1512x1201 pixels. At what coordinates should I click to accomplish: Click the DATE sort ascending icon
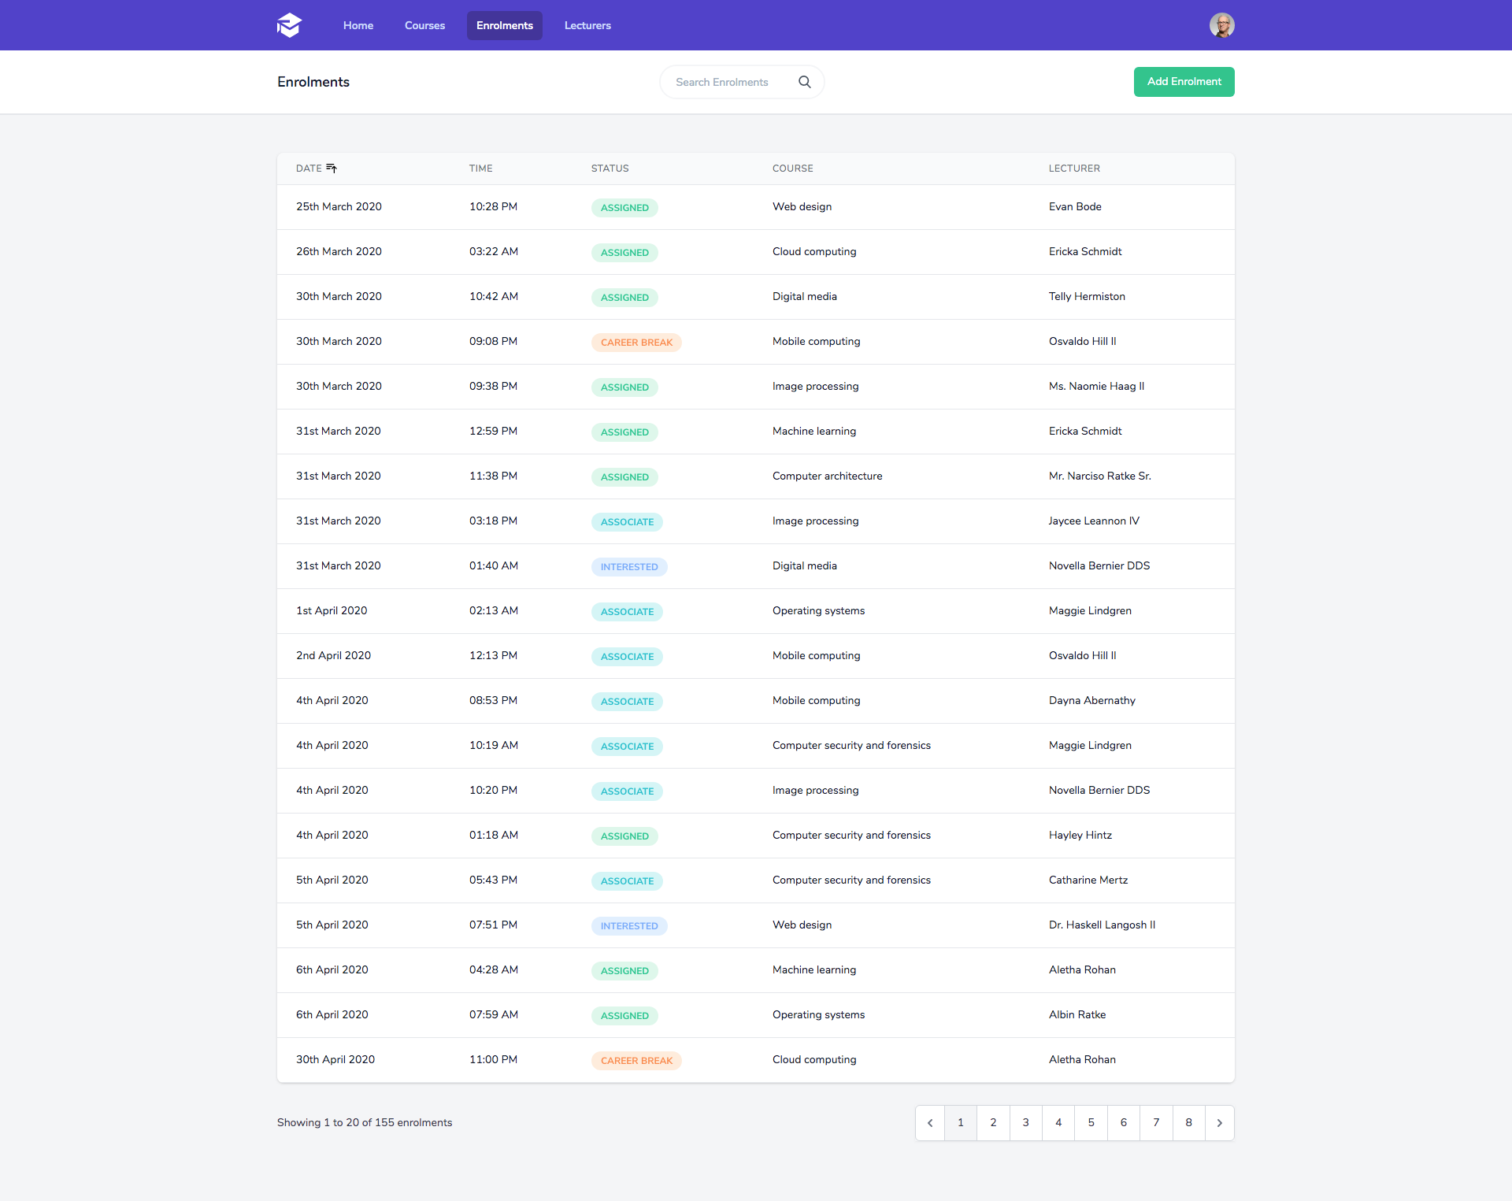332,169
